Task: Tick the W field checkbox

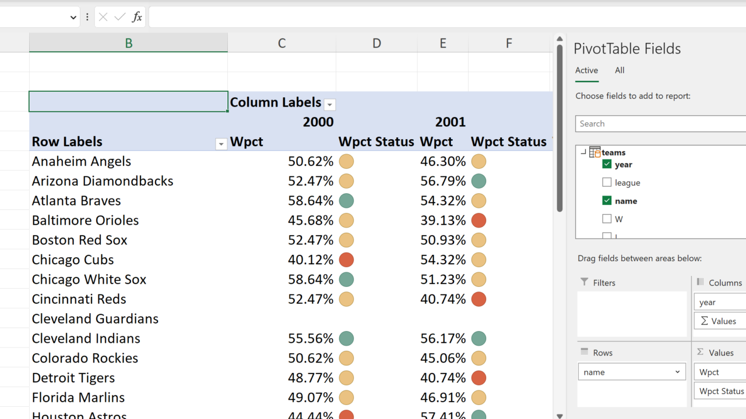Action: coord(607,219)
